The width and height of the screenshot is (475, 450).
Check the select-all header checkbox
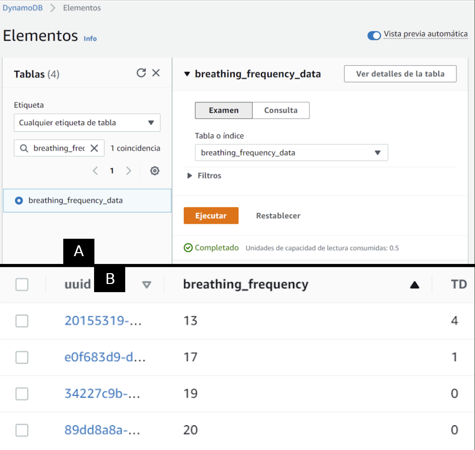pyautogui.click(x=22, y=285)
